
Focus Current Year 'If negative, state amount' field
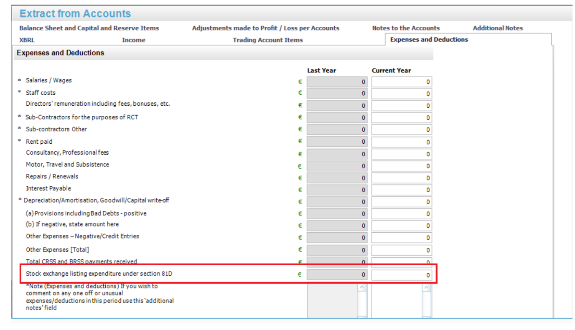(x=402, y=226)
